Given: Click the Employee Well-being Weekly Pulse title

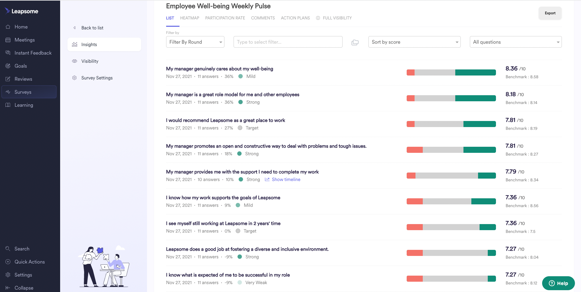Looking at the screenshot, I should [x=218, y=6].
